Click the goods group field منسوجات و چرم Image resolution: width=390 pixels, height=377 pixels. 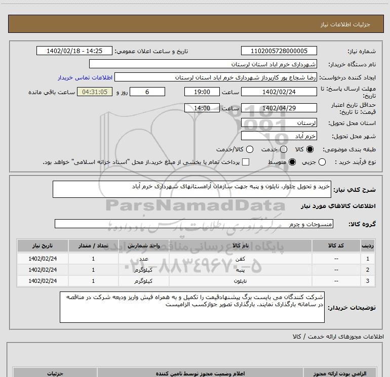[194, 224]
